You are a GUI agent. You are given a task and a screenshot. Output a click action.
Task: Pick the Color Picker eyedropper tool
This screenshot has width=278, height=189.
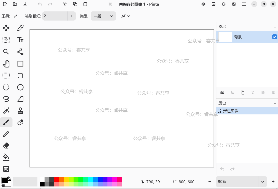tap(20, 28)
